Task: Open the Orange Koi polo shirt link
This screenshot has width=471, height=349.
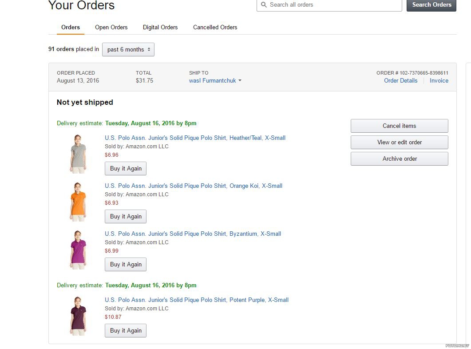Action: (194, 186)
